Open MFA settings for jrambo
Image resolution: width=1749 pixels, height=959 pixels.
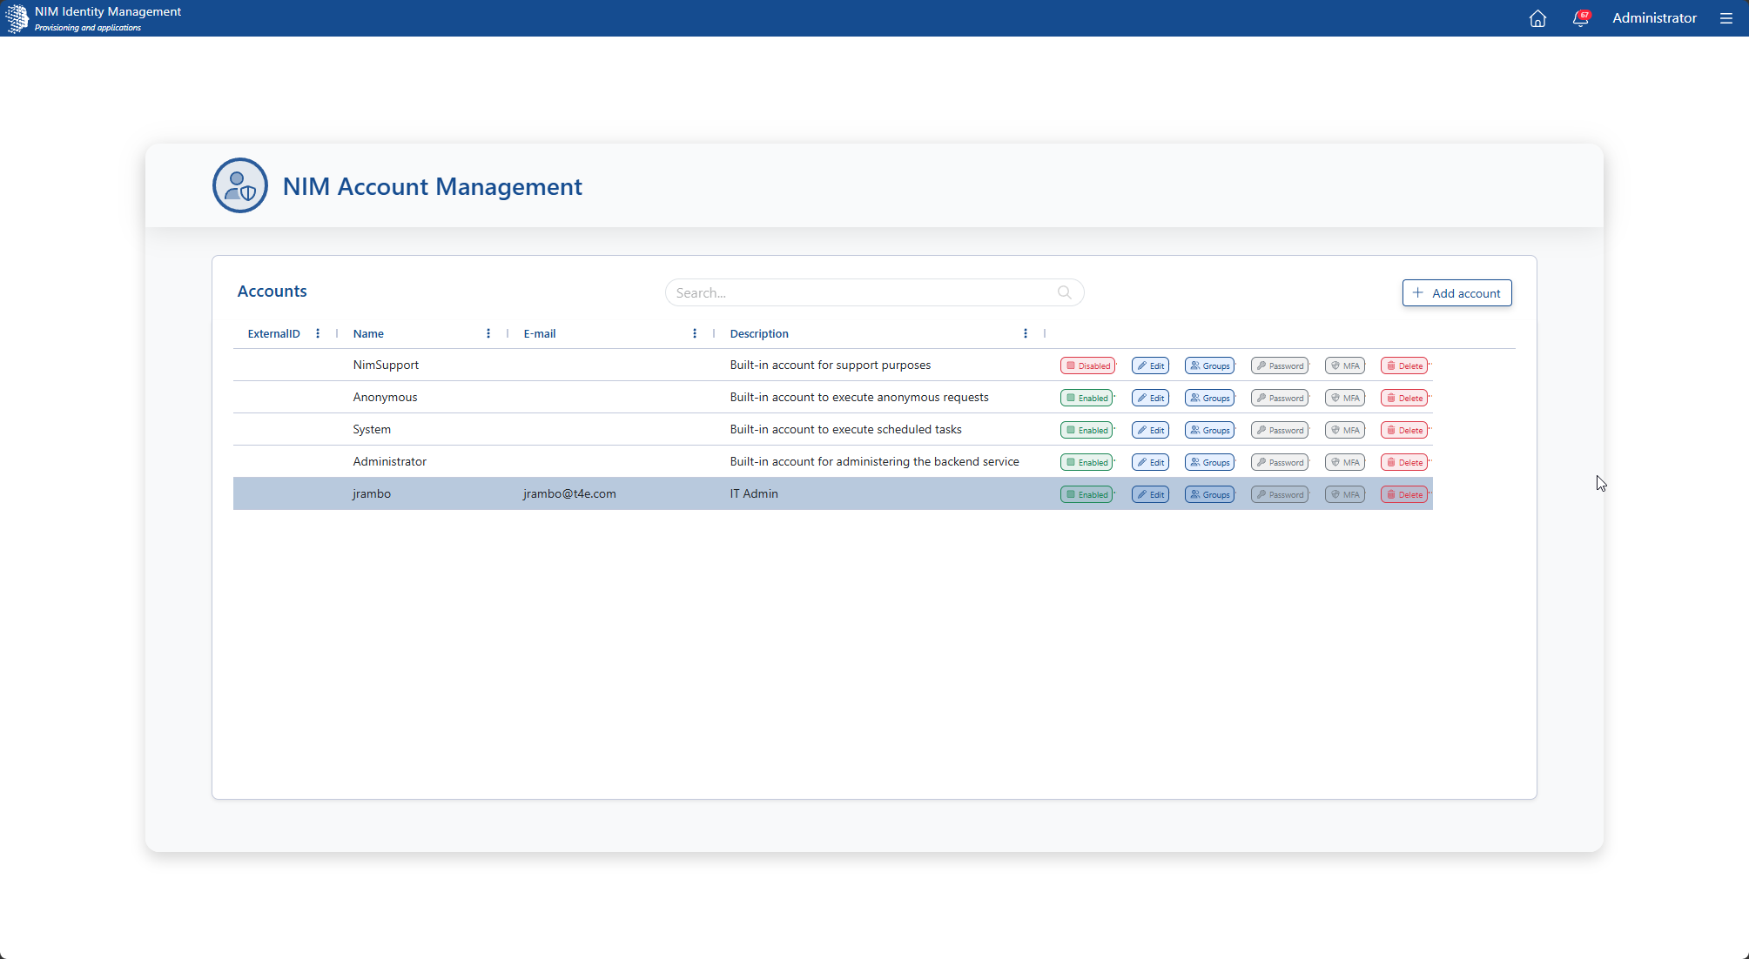(x=1345, y=494)
